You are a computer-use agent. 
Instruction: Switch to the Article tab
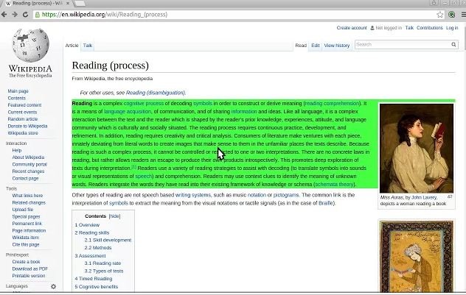tap(72, 46)
